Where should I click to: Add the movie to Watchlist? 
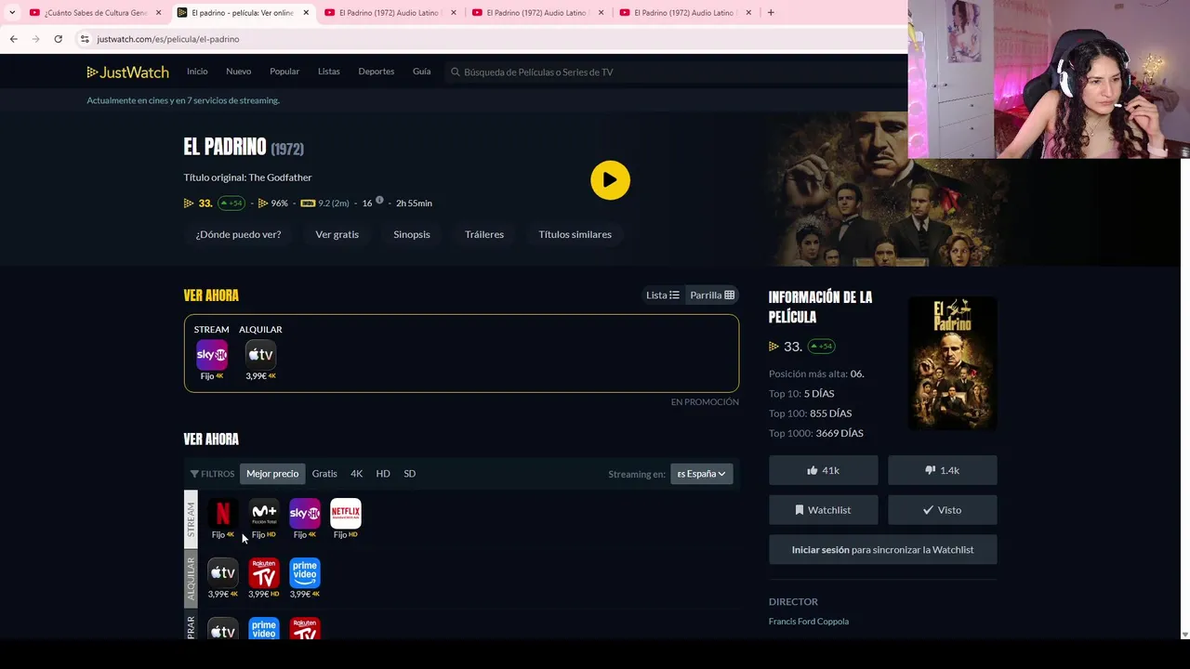pyautogui.click(x=823, y=510)
